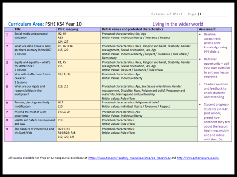Select the 'L13; L15' mapping cell
The width and height of the screenshot is (237, 177).
[x=79, y=92]
